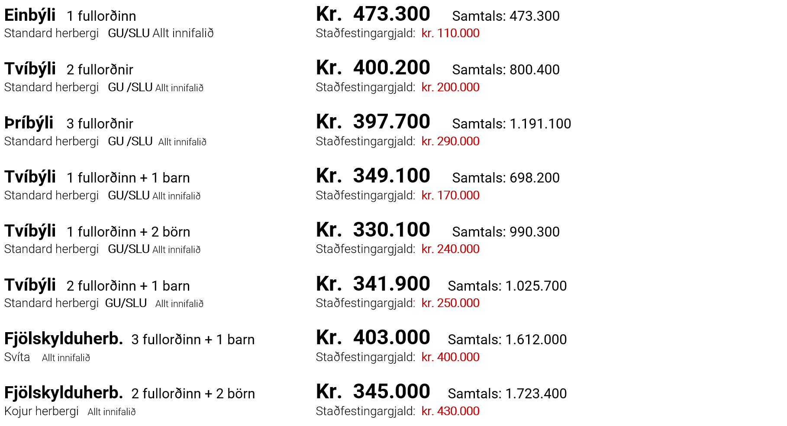Select the Kr. 330.100 price
Screen dimensions: 787x426
[373, 230]
